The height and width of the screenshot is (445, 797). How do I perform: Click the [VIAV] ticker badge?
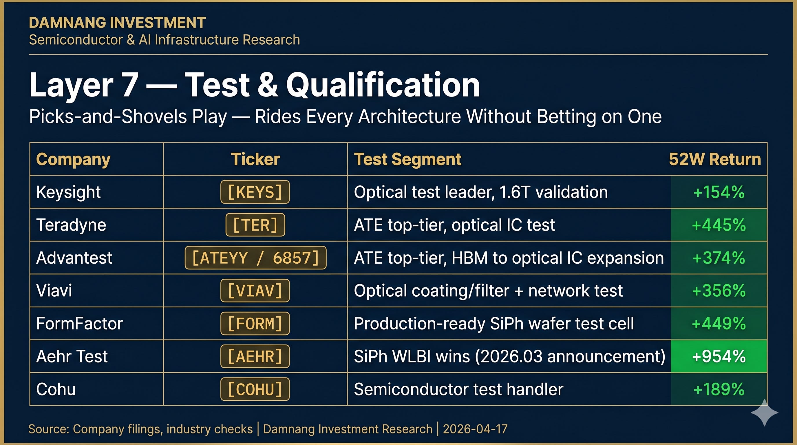pyautogui.click(x=255, y=290)
